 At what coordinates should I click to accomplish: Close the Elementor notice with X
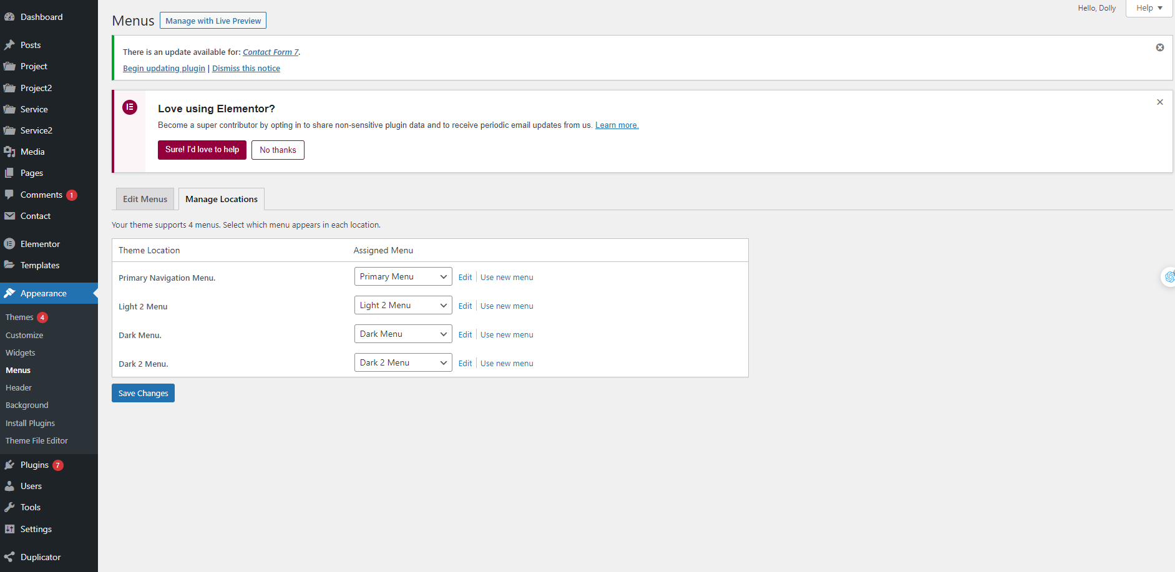(1160, 102)
